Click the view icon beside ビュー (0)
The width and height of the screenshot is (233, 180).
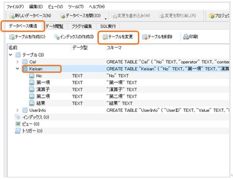[18, 124]
